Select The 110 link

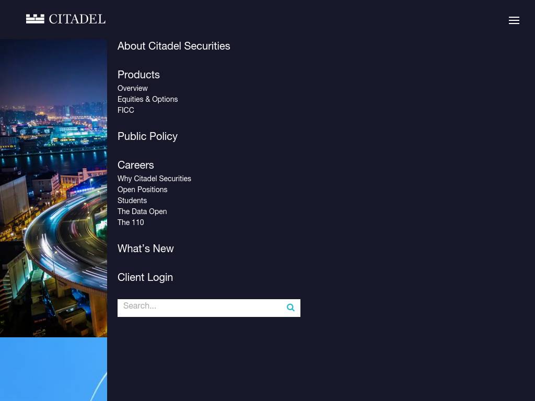tap(131, 223)
